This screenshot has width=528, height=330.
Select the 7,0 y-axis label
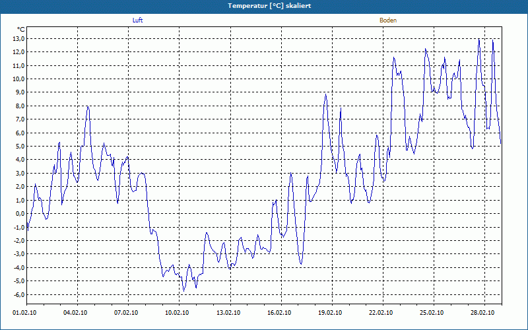20,119
